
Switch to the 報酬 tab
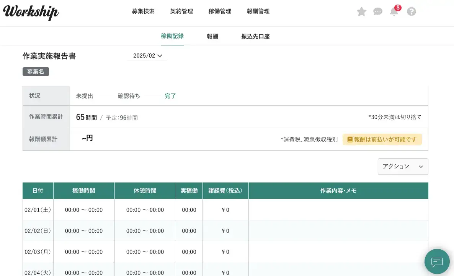[x=212, y=37]
